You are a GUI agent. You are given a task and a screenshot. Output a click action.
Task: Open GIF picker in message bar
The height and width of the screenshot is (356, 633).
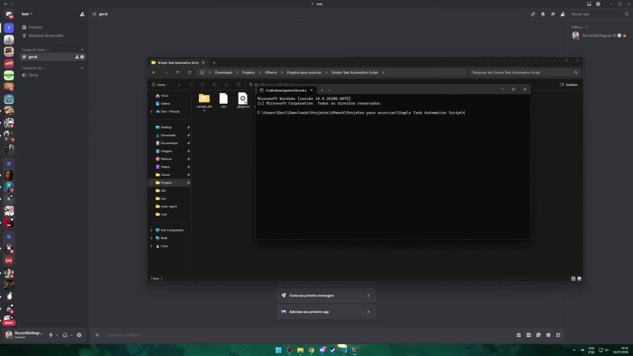click(529, 335)
